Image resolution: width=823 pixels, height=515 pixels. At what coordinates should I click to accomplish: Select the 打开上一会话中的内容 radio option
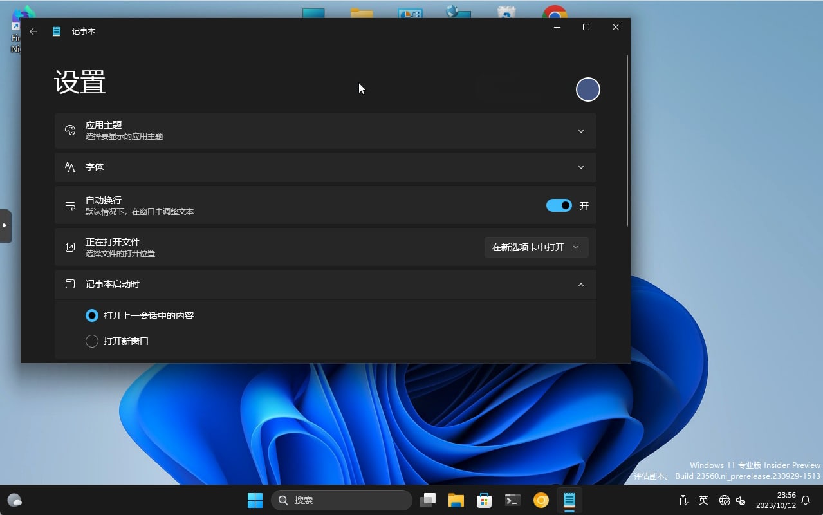point(91,315)
